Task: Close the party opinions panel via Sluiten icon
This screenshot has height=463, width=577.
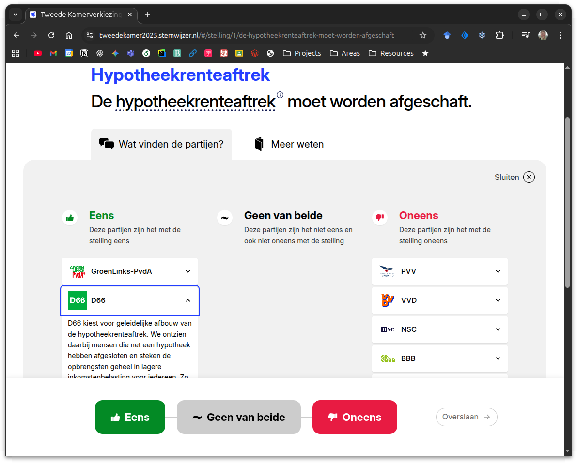Action: click(x=529, y=177)
